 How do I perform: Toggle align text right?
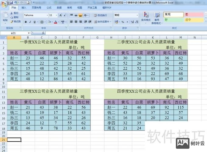coord(80,22)
